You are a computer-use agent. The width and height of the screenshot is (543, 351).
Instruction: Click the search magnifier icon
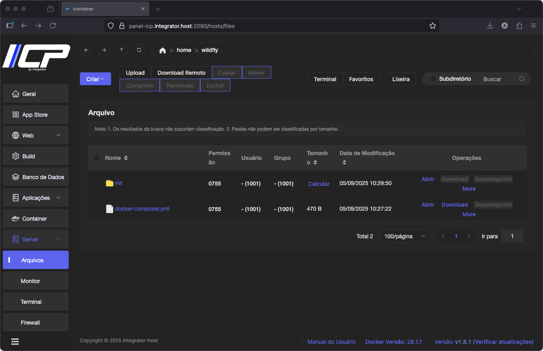(522, 79)
